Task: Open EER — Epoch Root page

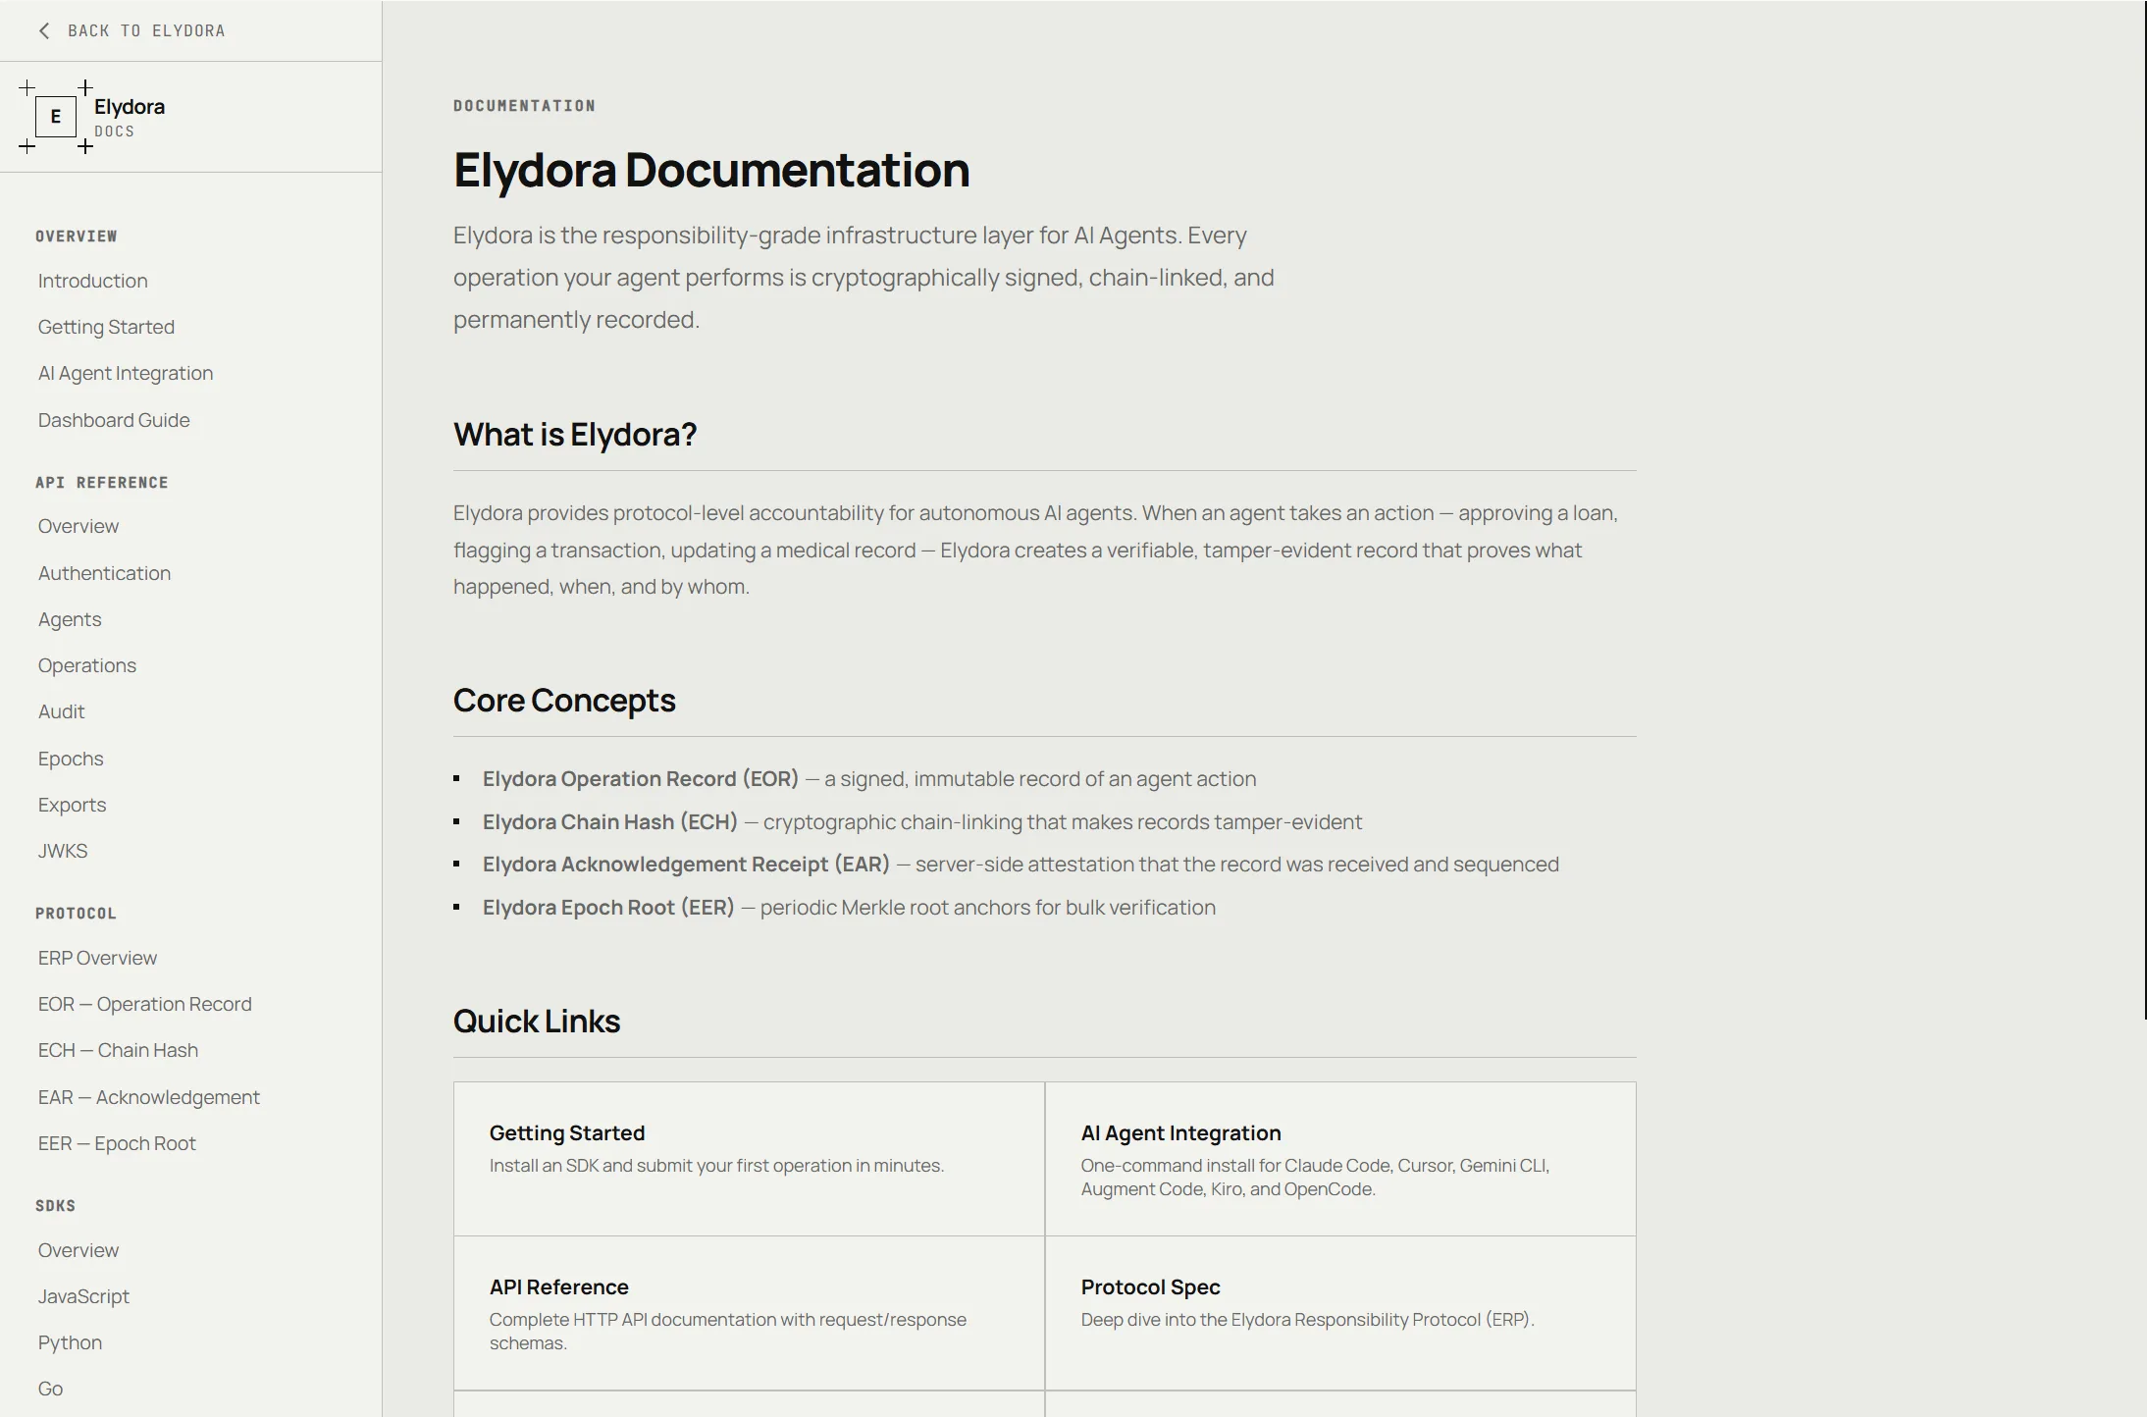Action: tap(117, 1143)
